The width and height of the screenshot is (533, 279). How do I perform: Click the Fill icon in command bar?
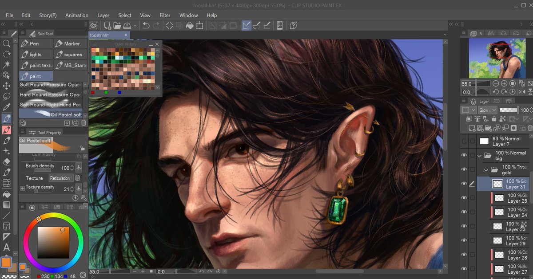(x=190, y=26)
